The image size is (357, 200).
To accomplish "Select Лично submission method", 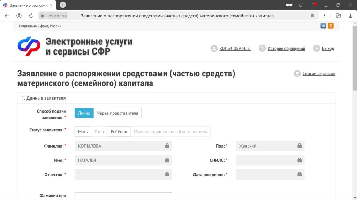I will [x=84, y=113].
